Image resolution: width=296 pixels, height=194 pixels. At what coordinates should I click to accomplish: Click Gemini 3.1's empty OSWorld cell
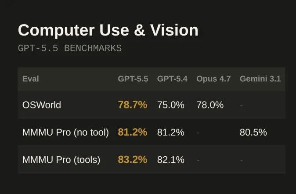pyautogui.click(x=242, y=105)
